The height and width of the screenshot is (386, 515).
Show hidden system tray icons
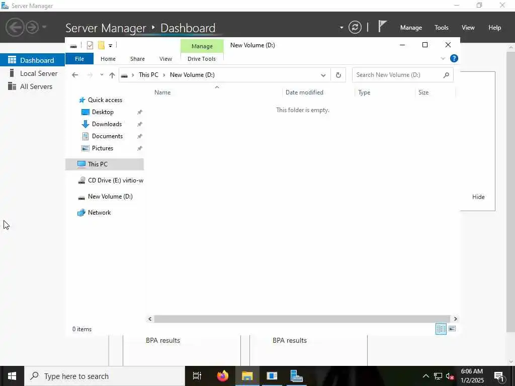click(x=425, y=376)
